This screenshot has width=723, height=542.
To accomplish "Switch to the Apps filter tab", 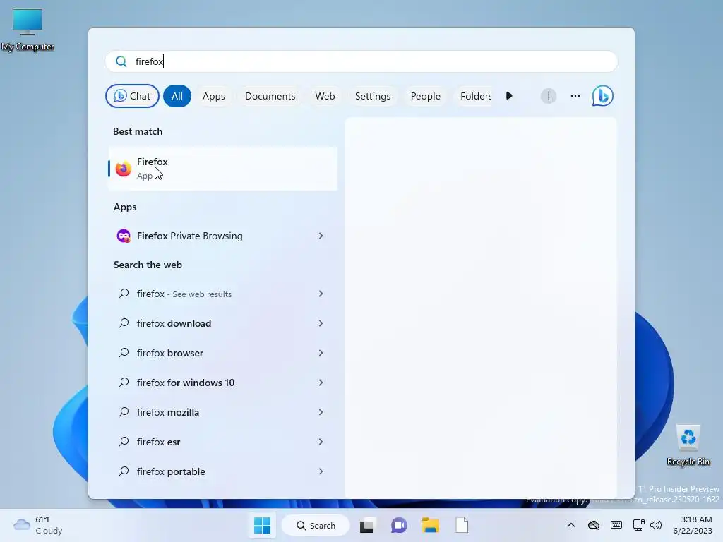I will (213, 96).
